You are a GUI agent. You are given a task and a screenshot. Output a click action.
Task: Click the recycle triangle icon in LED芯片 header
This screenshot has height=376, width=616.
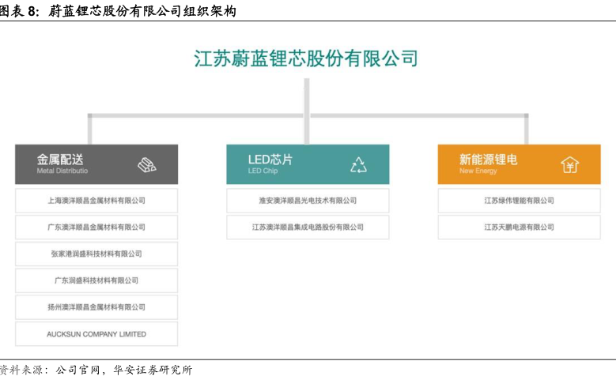[359, 164]
